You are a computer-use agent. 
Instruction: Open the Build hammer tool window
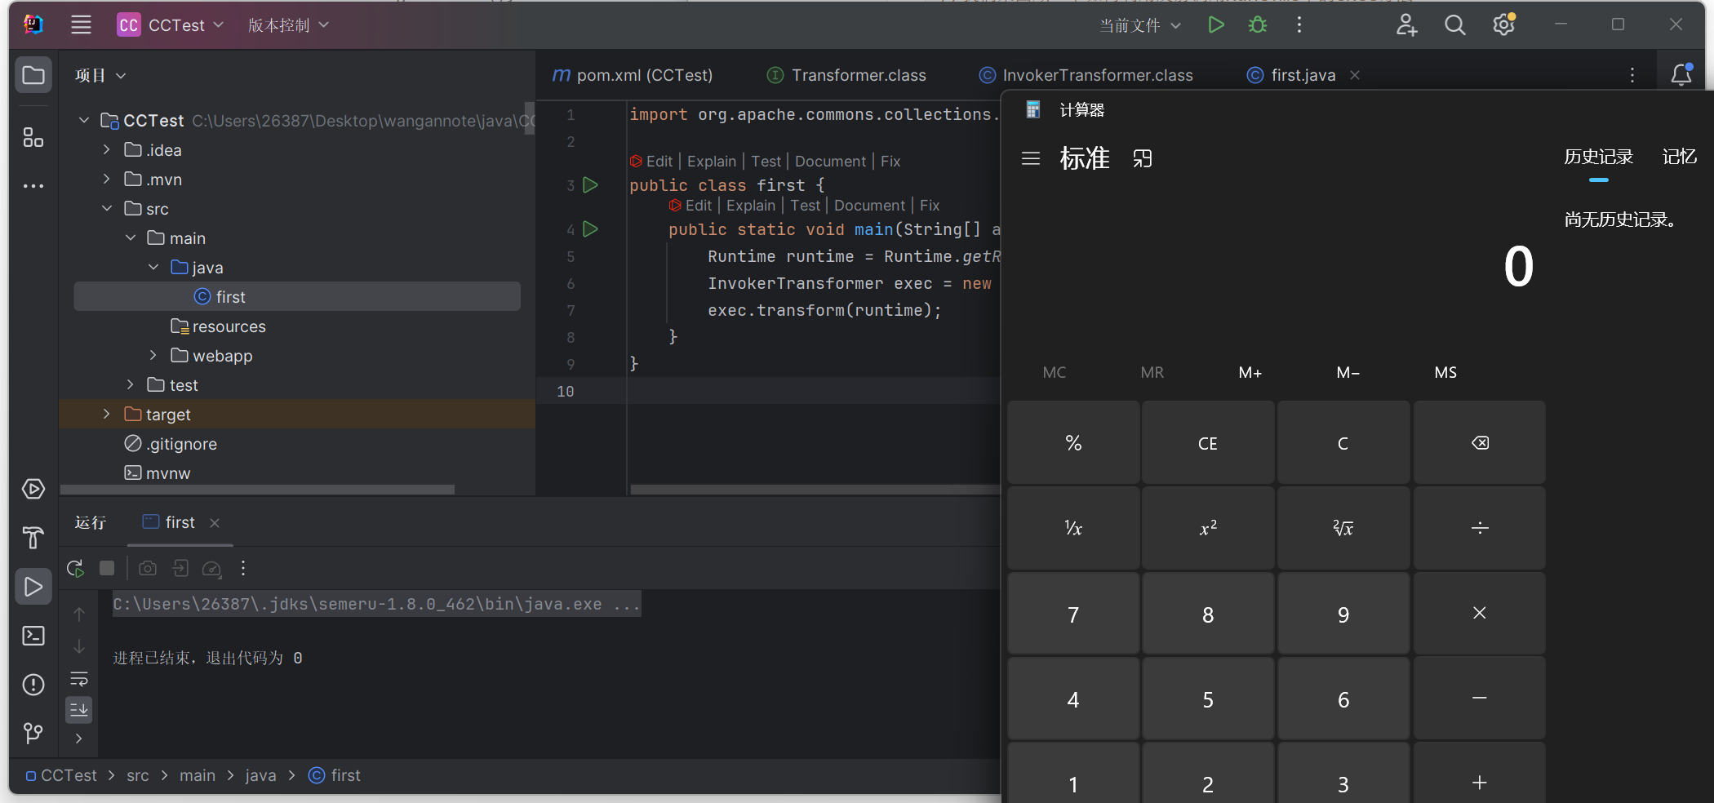point(33,538)
